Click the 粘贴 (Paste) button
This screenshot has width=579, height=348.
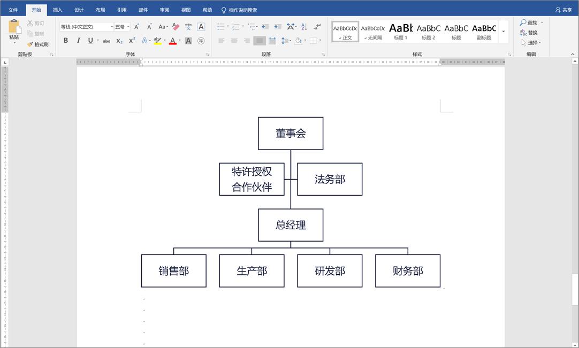15,29
